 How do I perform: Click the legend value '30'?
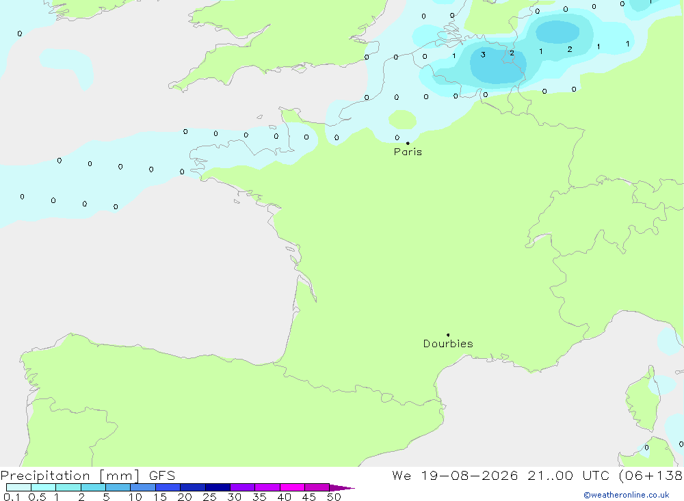click(x=235, y=497)
